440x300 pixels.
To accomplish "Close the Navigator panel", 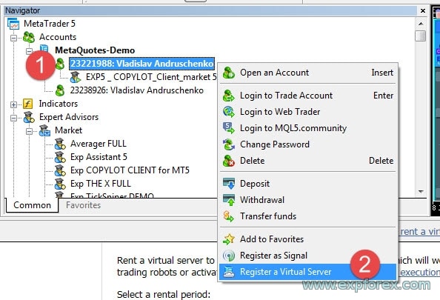I will (423, 10).
